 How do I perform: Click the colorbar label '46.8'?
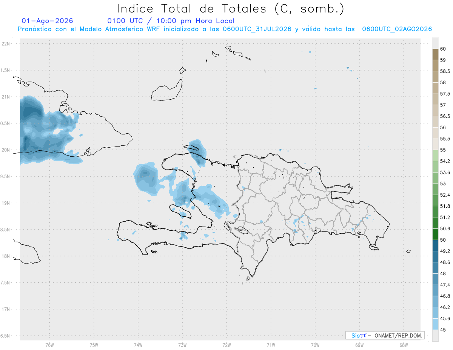pos(445,296)
